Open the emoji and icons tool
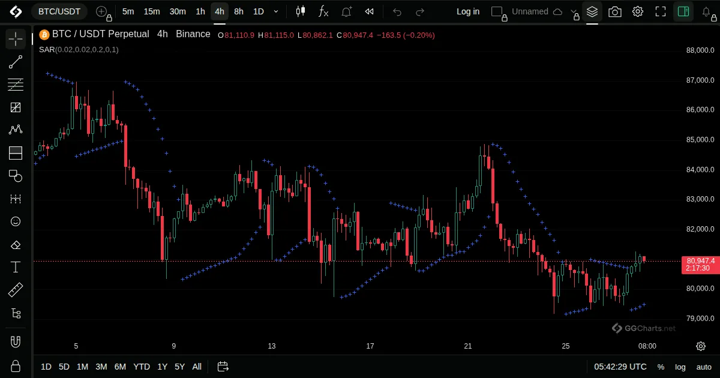Screen dimensions: 720x378 tap(16, 221)
